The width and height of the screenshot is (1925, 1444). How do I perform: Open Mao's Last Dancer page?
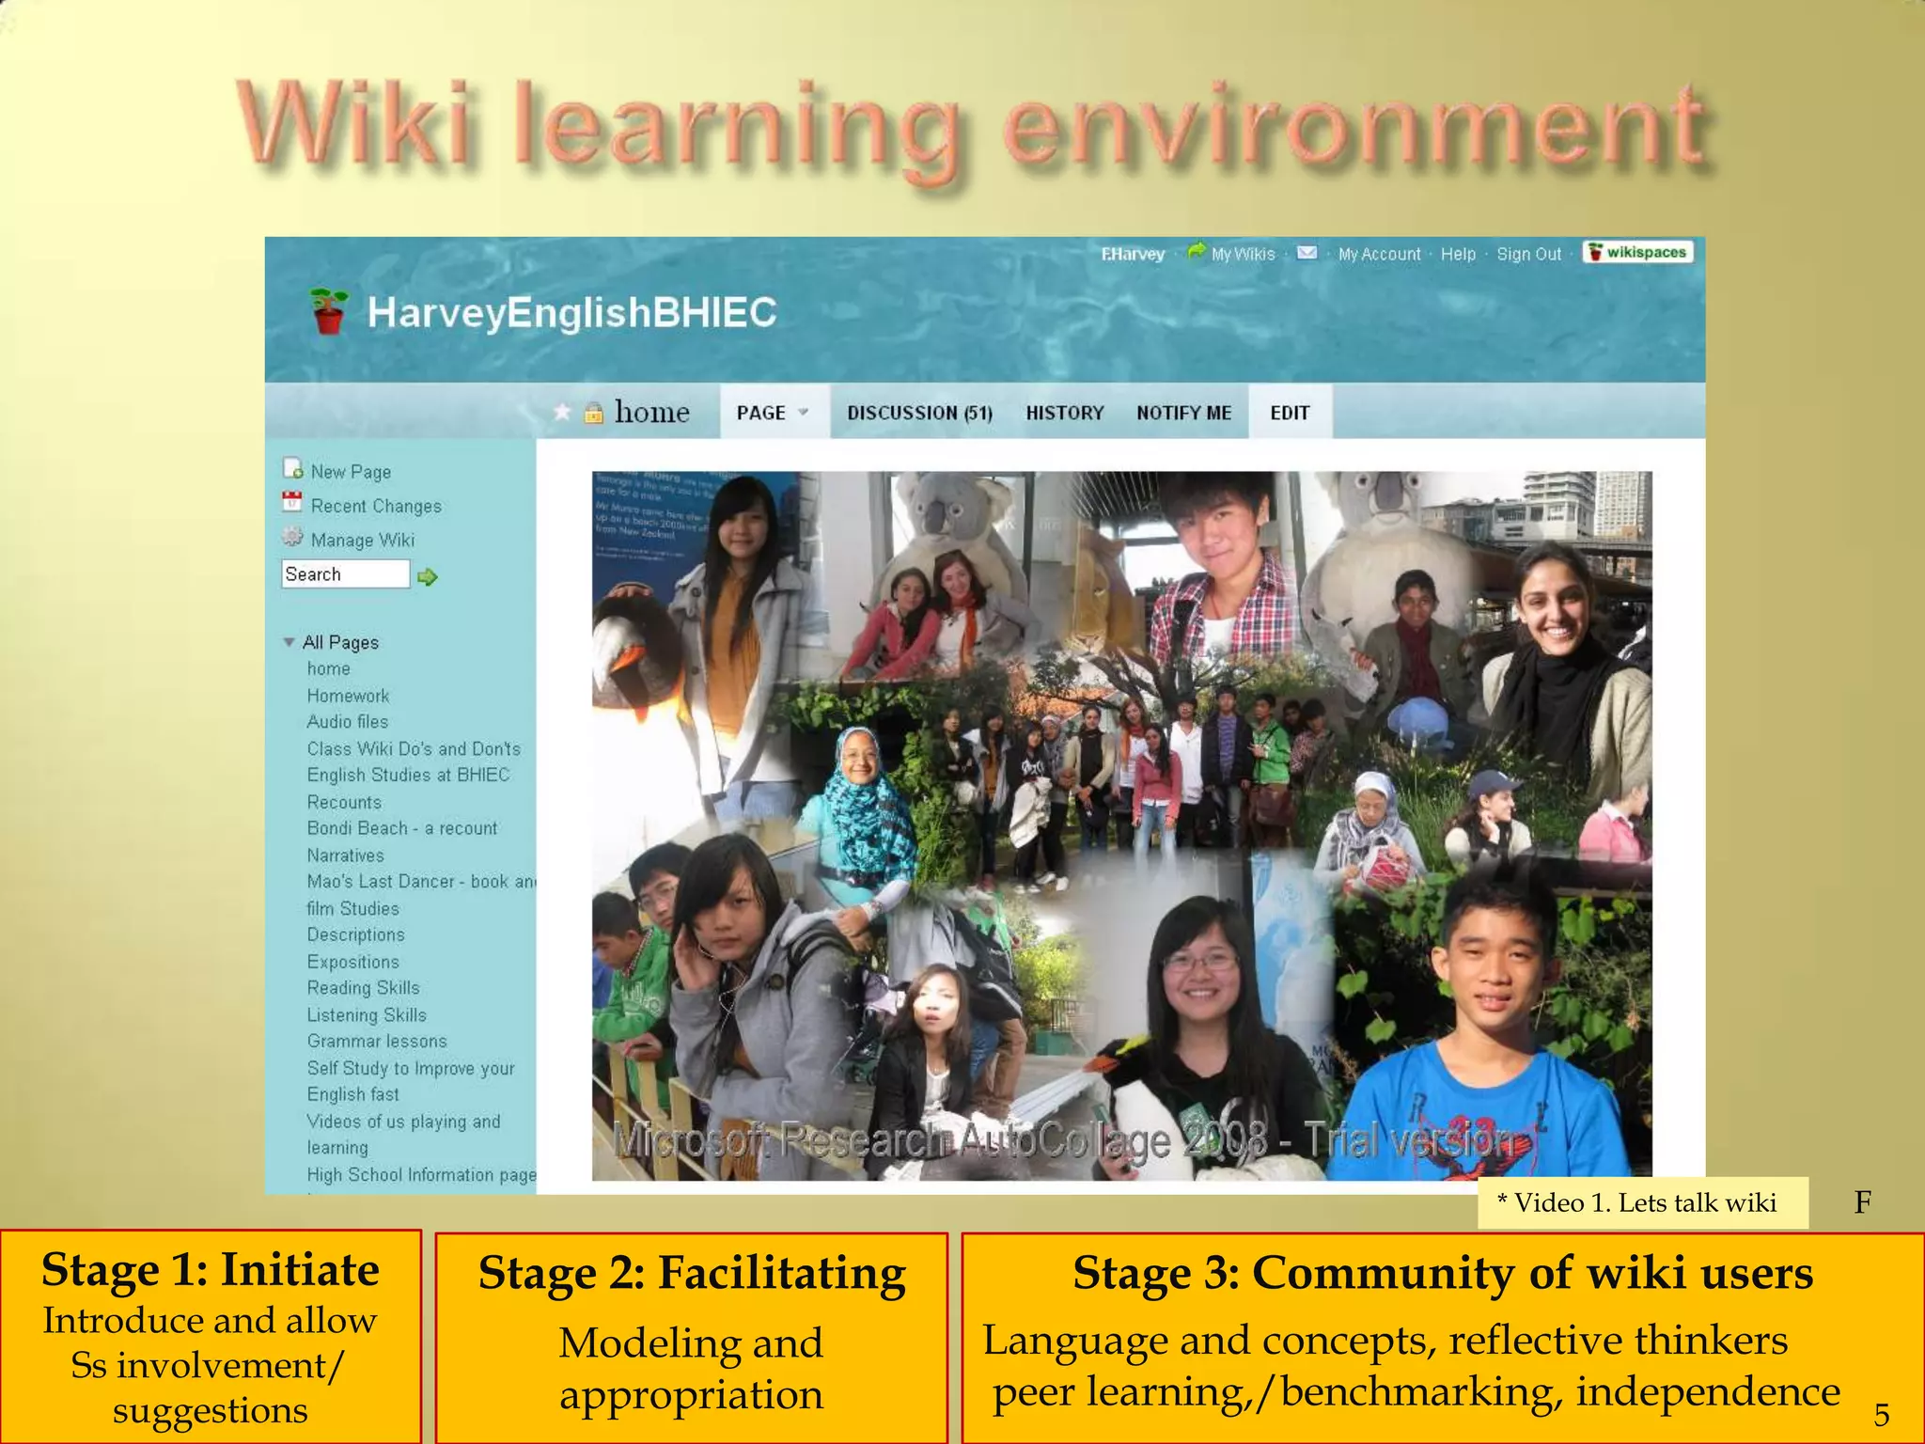[x=421, y=881]
